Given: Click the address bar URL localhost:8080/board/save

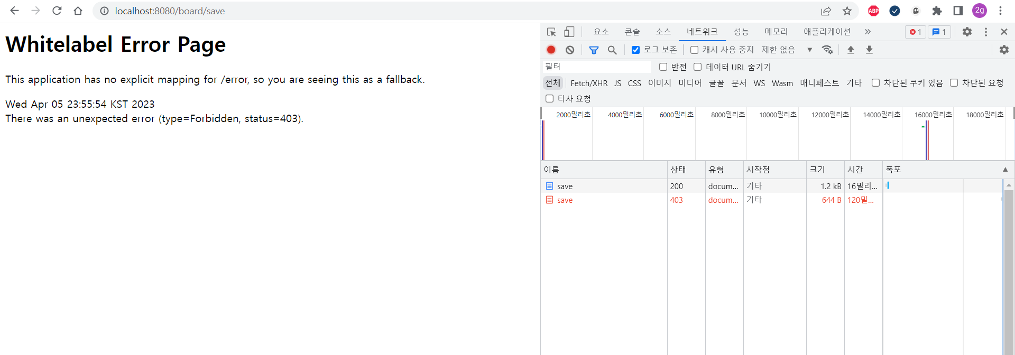Looking at the screenshot, I should [x=170, y=11].
